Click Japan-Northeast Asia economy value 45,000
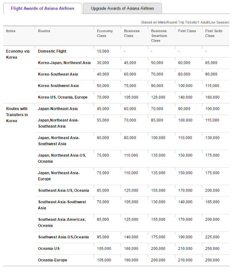The image size is (233, 273). 103,109
